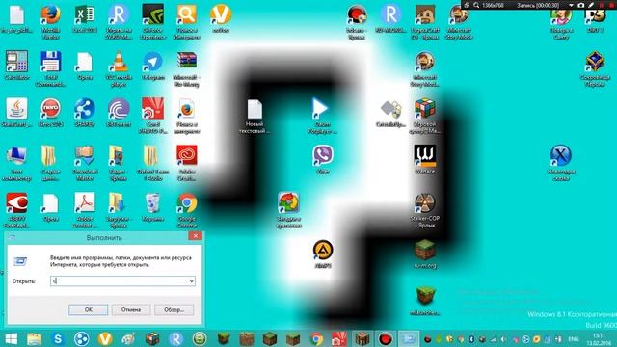617x347 pixels.
Task: Focus the Открыть input field
Action: click(x=122, y=280)
